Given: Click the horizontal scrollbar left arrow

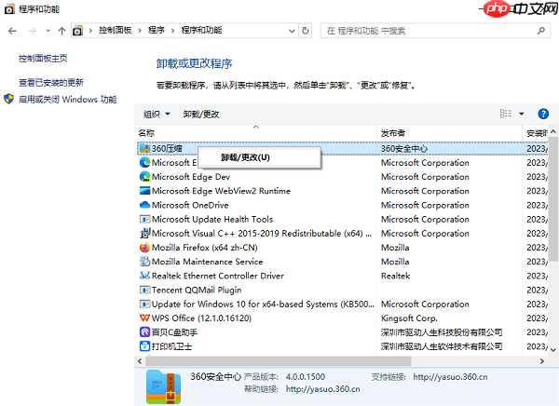Looking at the screenshot, I should click(x=140, y=361).
